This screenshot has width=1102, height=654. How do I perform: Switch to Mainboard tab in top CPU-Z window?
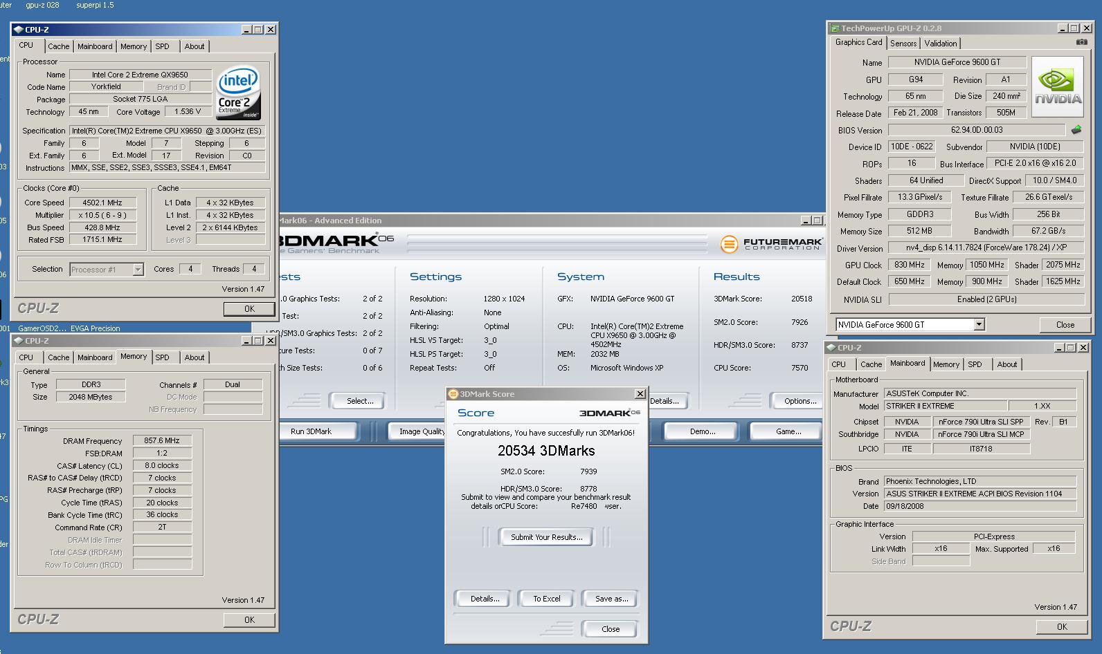(95, 46)
